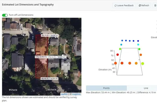Click the red elevation point on the chart
The width and height of the screenshot is (157, 104).
pyautogui.click(x=118, y=55)
